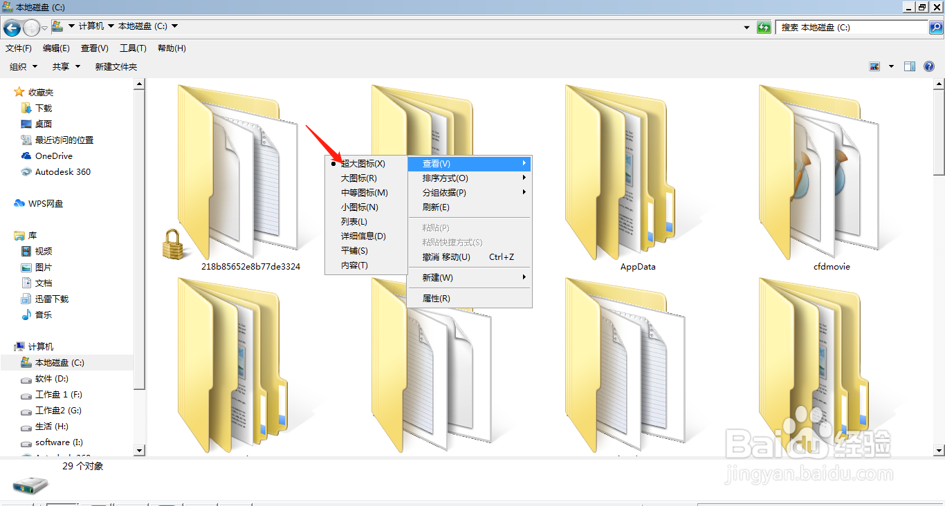Expand arrow after 计算机 in address bar
The height and width of the screenshot is (506, 945).
(111, 26)
